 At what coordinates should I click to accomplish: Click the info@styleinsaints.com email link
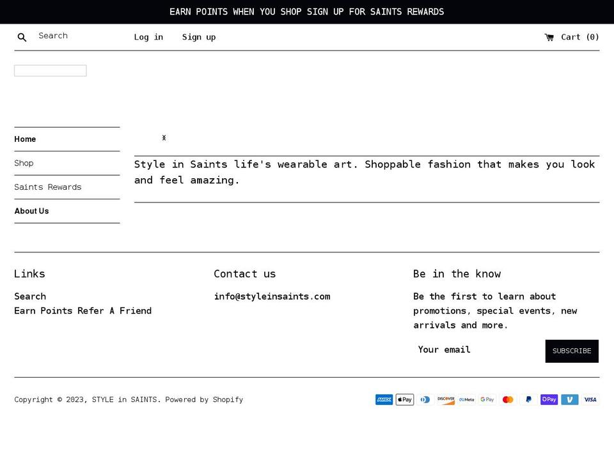pyautogui.click(x=272, y=296)
